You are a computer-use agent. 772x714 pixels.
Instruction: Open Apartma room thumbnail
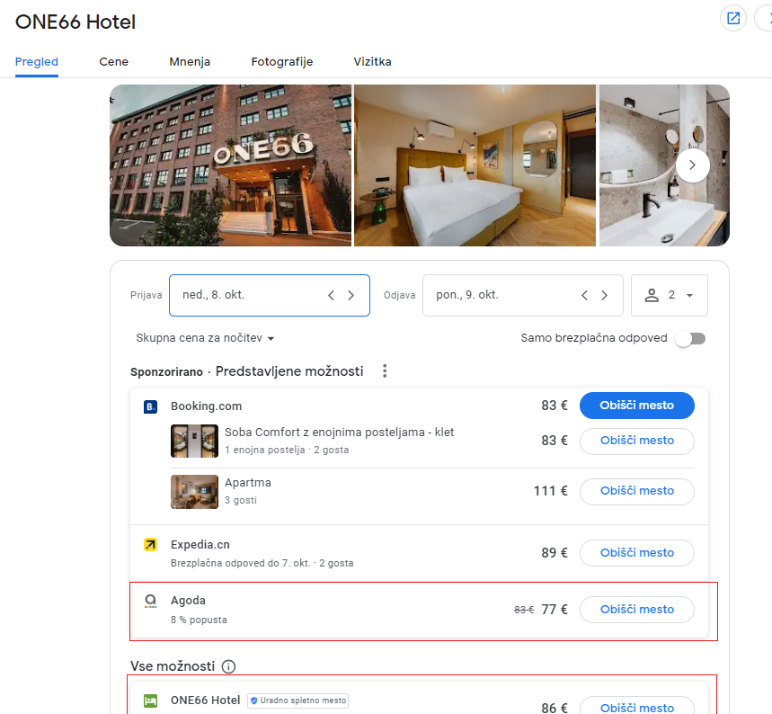click(194, 491)
